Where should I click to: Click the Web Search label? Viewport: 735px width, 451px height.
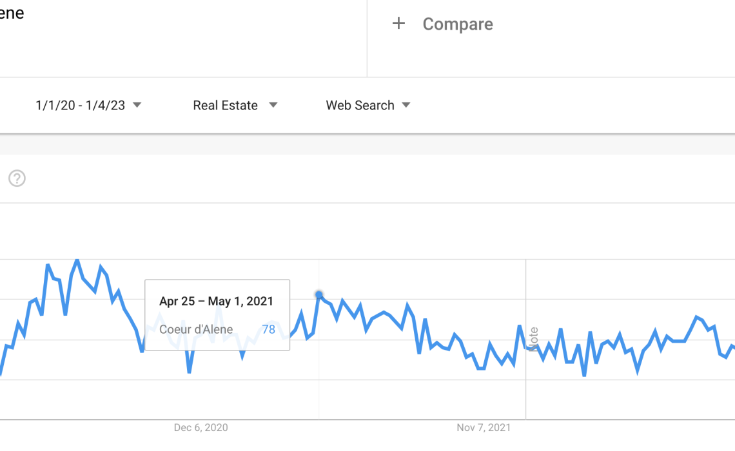(x=360, y=106)
